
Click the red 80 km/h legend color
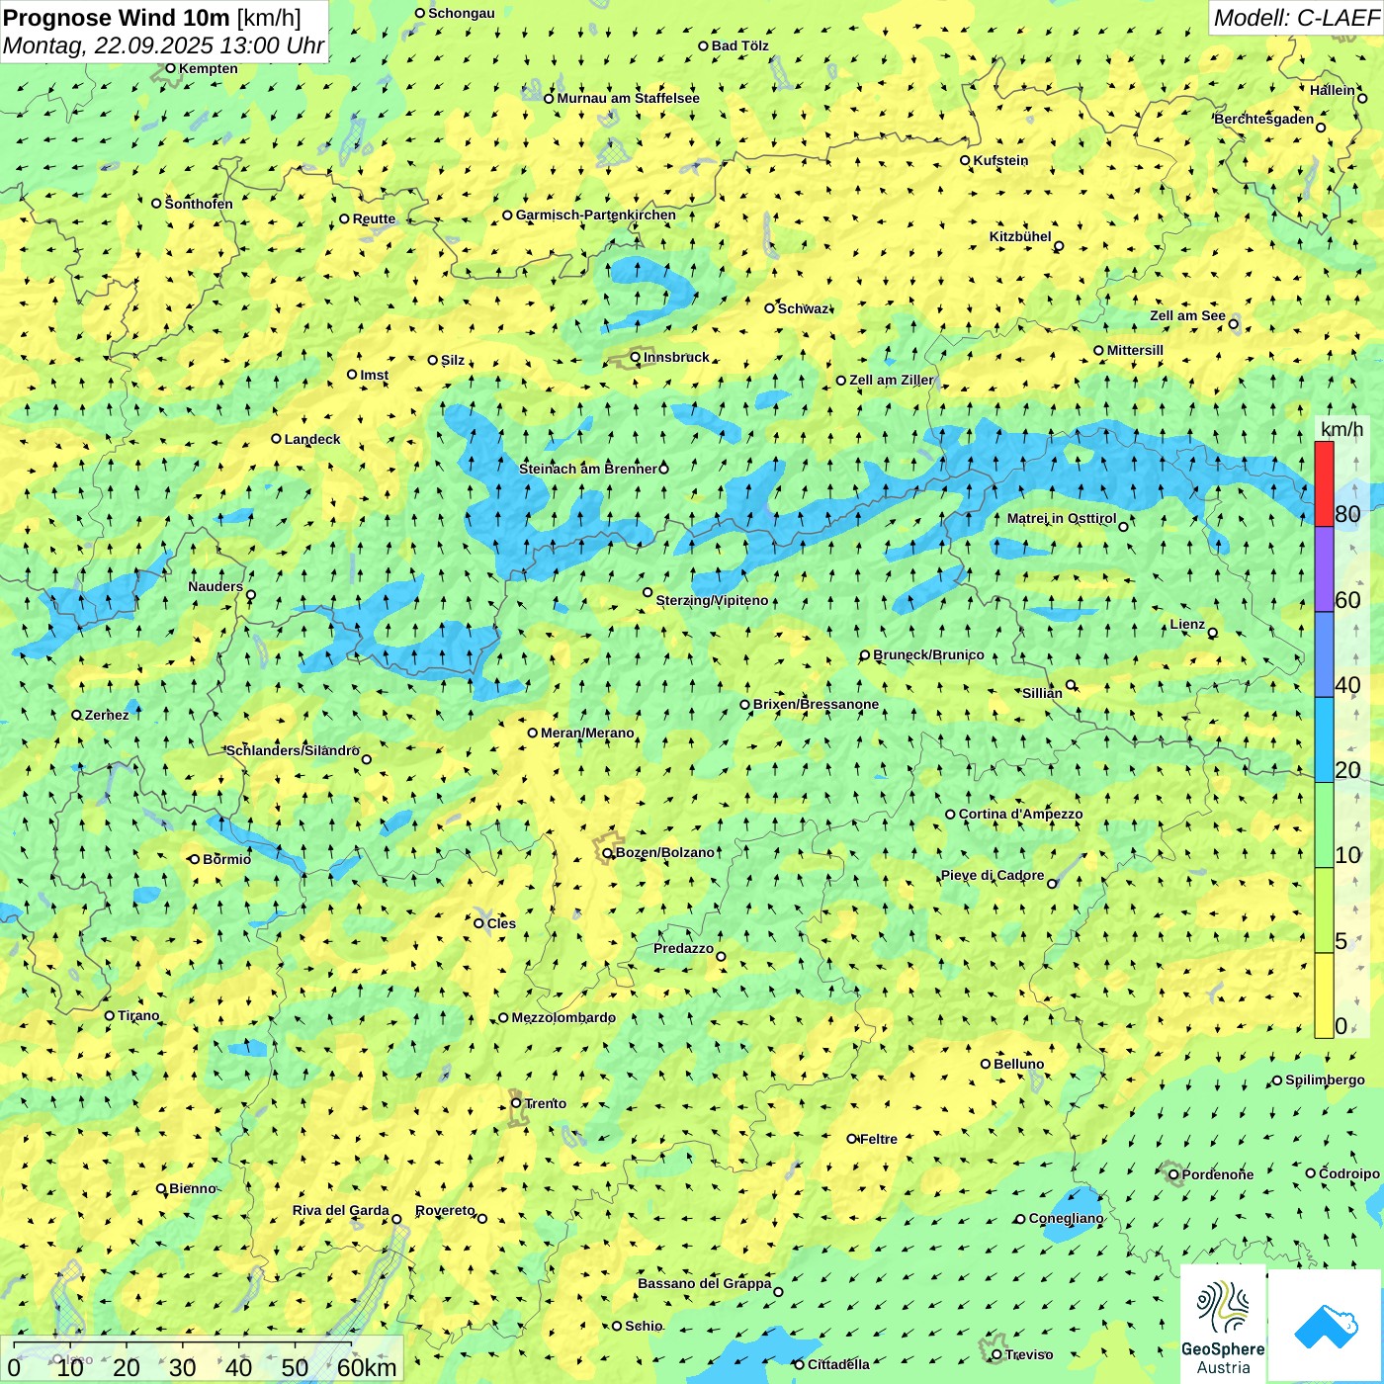point(1324,483)
